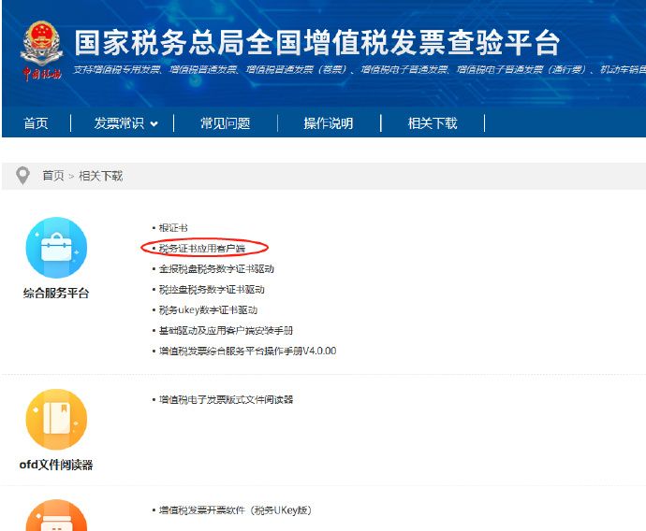Open 基础驱动及应用客户端安装手册 link

pos(226,330)
